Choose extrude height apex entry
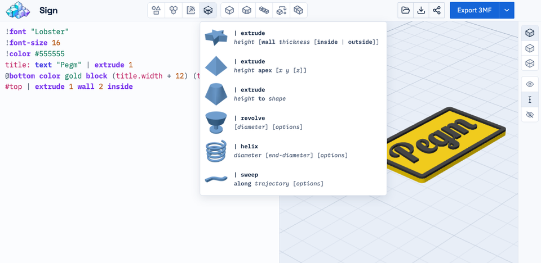Image resolution: width=541 pixels, height=263 pixels. pyautogui.click(x=293, y=66)
